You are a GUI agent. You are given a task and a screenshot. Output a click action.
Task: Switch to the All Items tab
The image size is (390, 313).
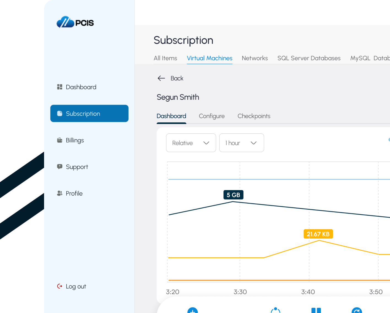click(x=165, y=58)
